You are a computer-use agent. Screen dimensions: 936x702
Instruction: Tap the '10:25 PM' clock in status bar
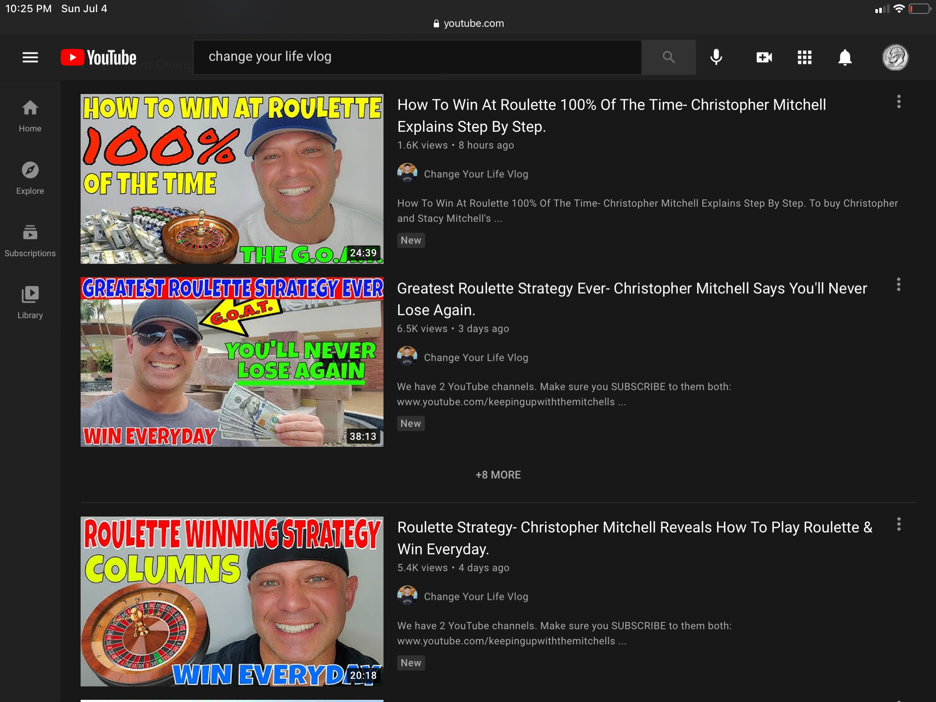click(x=28, y=9)
